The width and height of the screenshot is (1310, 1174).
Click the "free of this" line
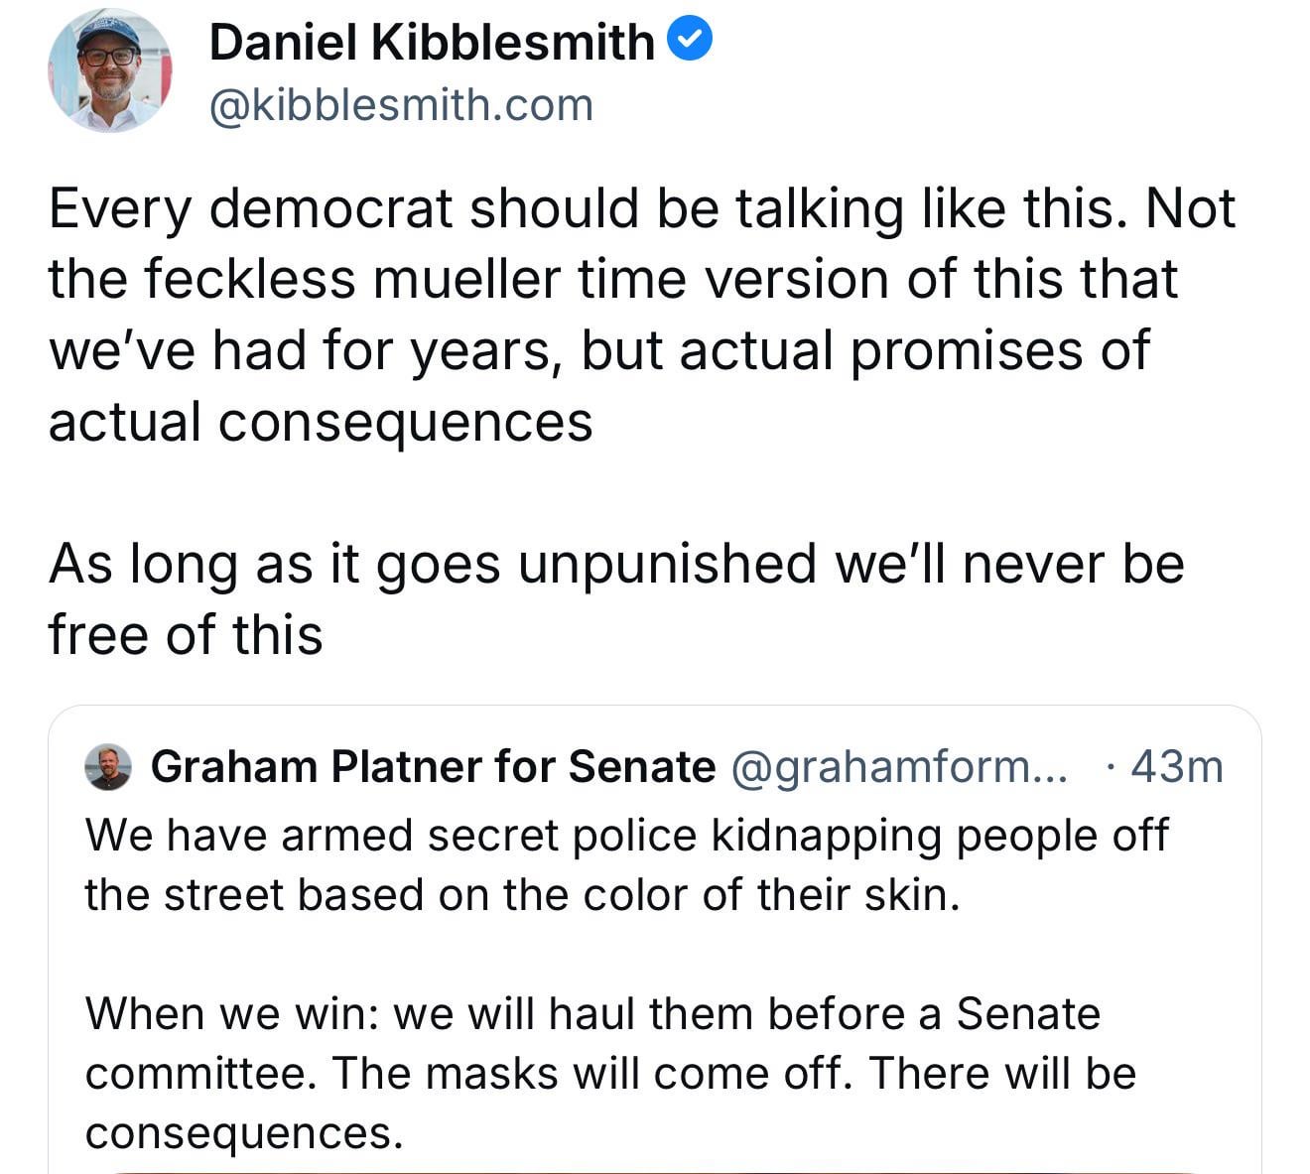pyautogui.click(x=186, y=635)
